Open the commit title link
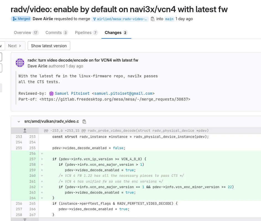 83,60
